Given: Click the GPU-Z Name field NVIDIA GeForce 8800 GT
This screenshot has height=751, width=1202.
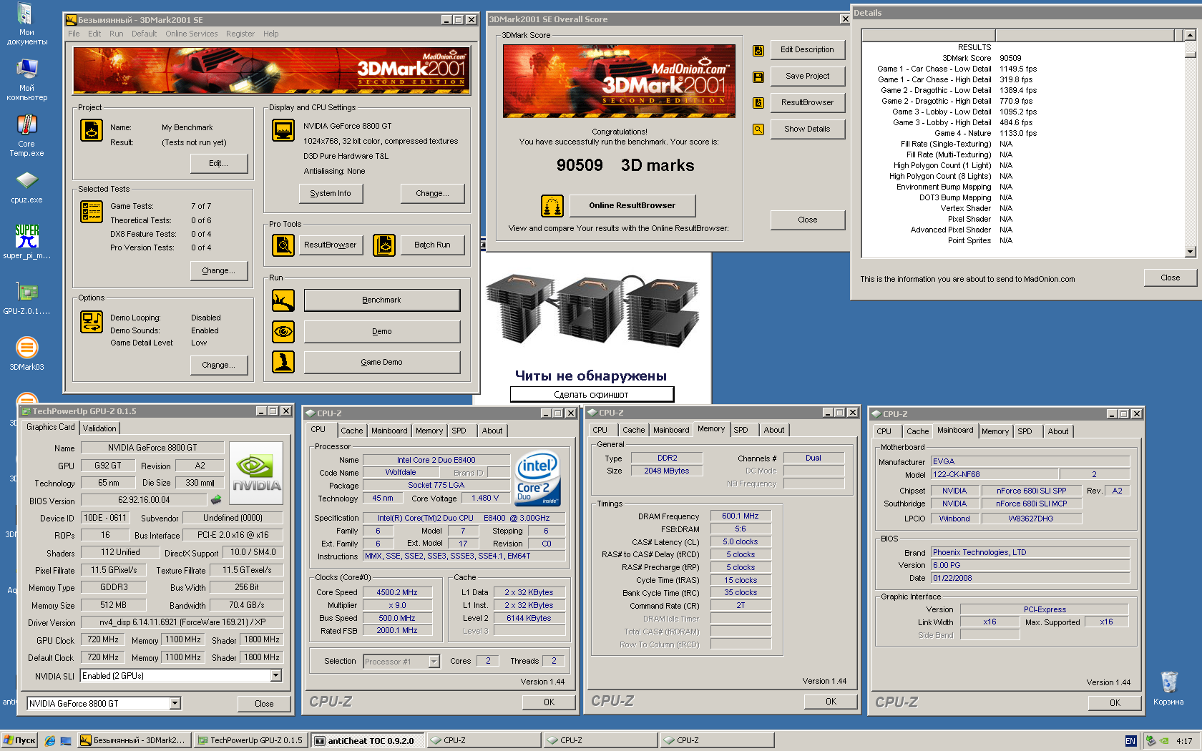Looking at the screenshot, I should [x=152, y=448].
